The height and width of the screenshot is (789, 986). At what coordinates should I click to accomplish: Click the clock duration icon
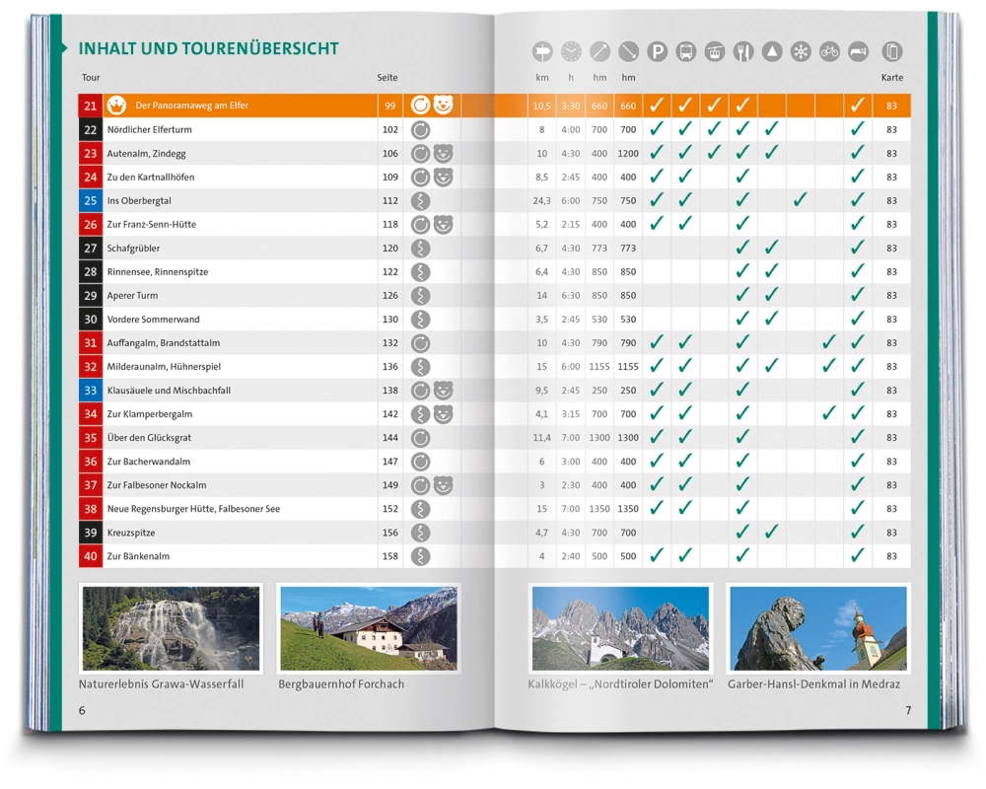pyautogui.click(x=571, y=52)
